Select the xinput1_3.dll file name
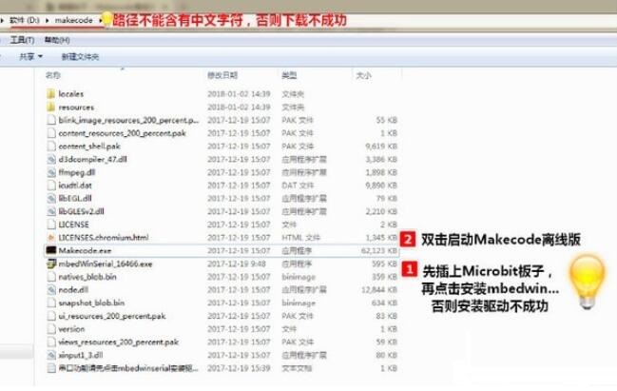Viewport: 617px width, 391px height. [x=80, y=355]
